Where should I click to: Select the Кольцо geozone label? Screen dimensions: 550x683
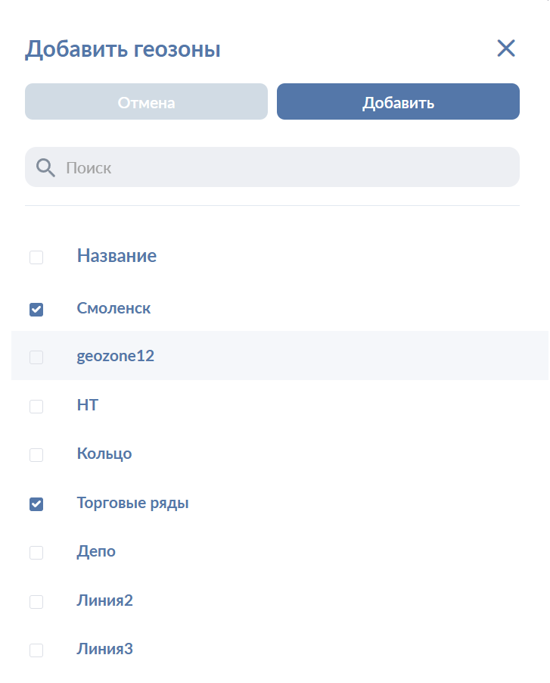coord(104,454)
